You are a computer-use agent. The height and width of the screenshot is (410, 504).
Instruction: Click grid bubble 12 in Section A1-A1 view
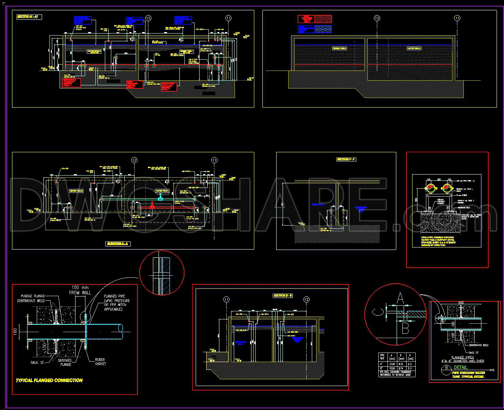(148, 18)
